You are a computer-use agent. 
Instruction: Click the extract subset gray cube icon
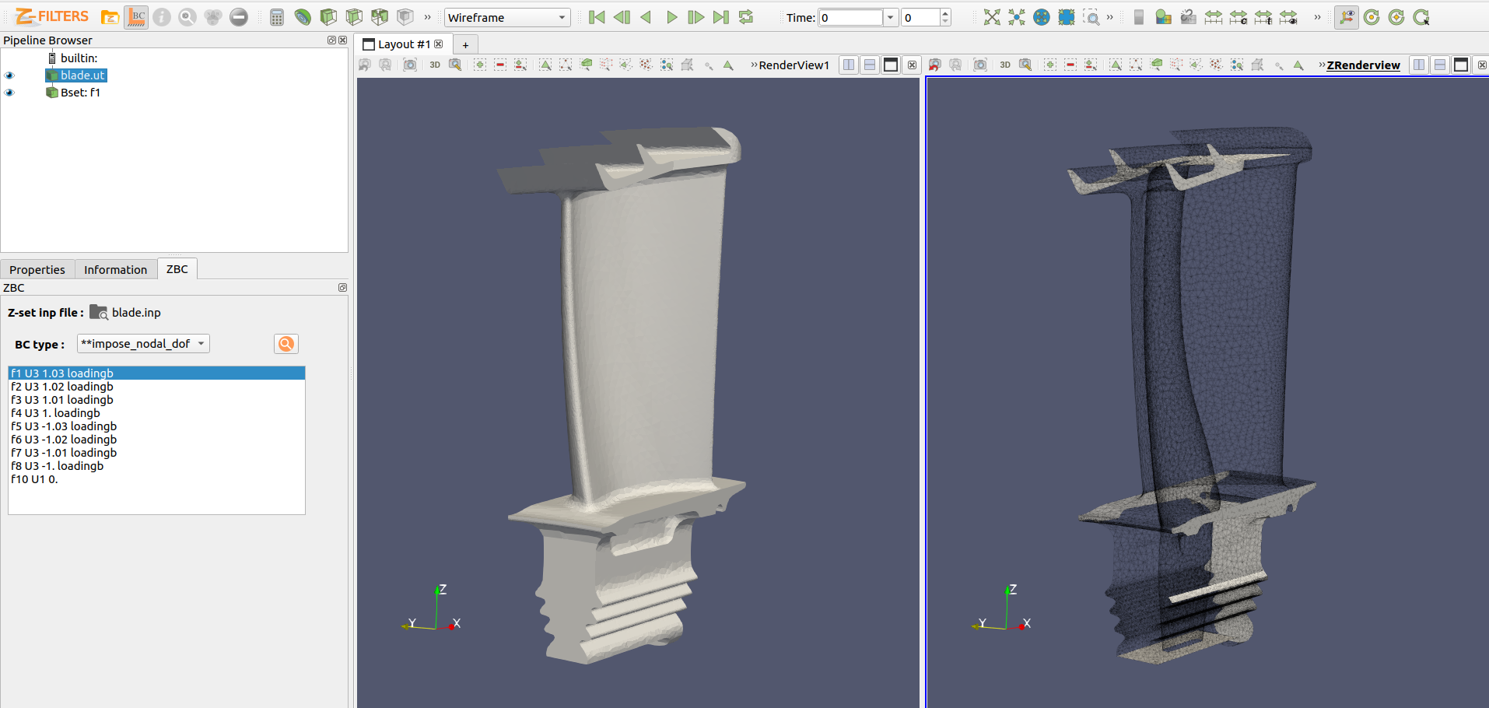click(405, 17)
